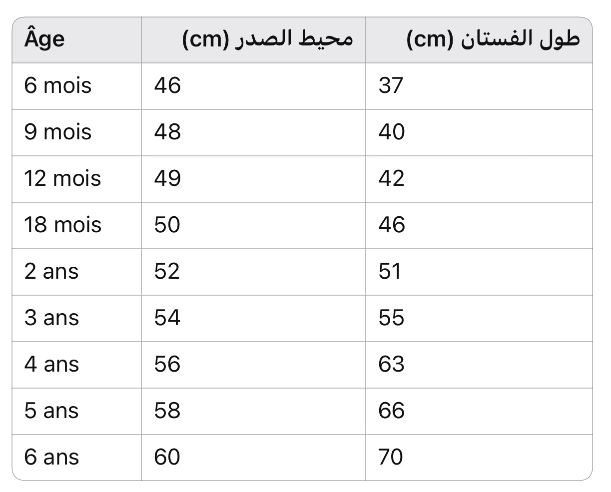This screenshot has height=492, width=611.
Task: Click the 9 mois age cell
Action: pos(58,132)
